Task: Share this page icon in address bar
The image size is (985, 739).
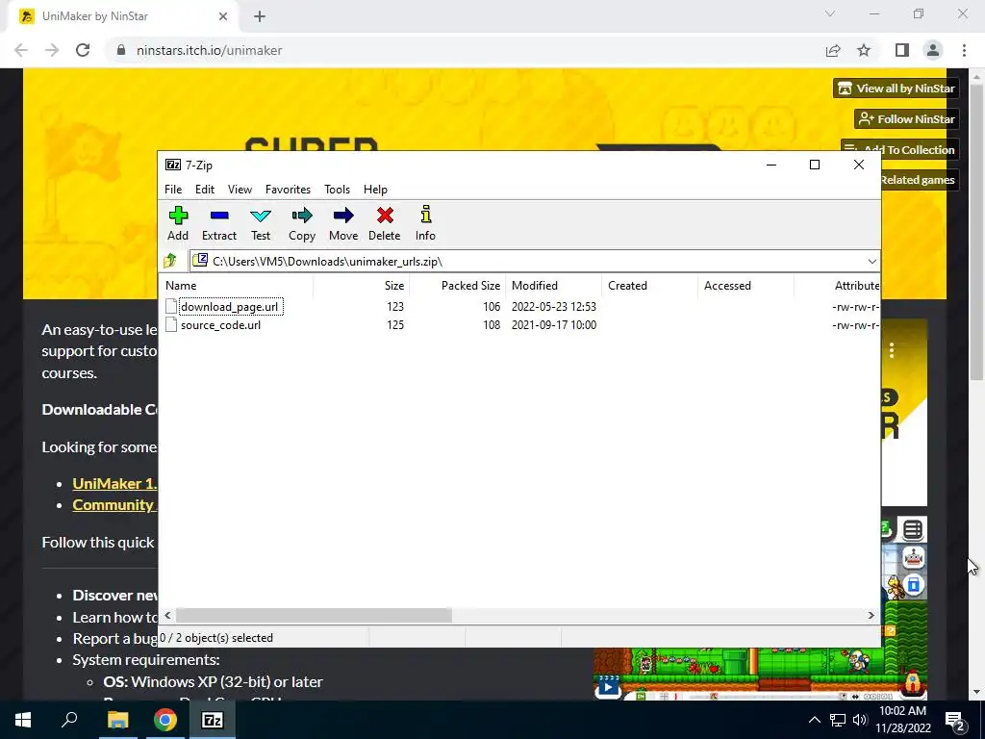Action: (x=833, y=50)
